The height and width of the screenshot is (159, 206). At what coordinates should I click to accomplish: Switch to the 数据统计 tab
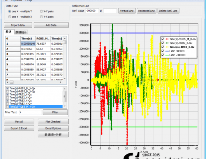[x=21, y=32]
